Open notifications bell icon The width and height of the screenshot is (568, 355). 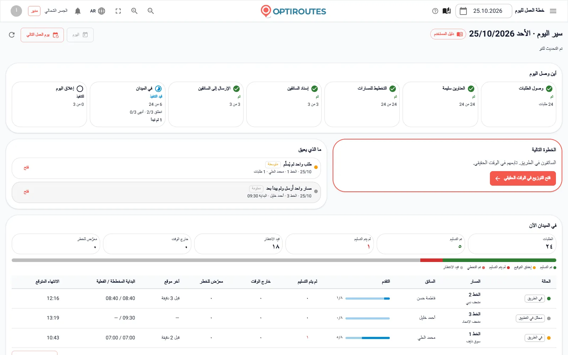[x=78, y=11]
